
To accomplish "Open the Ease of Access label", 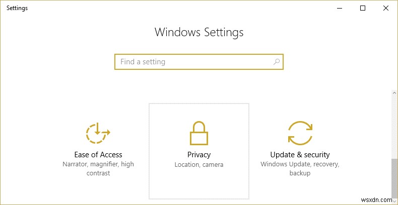I will pyautogui.click(x=98, y=155).
